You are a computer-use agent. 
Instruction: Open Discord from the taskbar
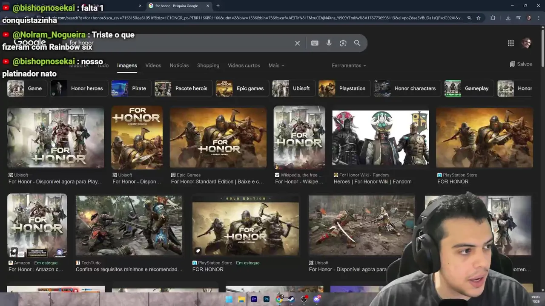[316, 299]
